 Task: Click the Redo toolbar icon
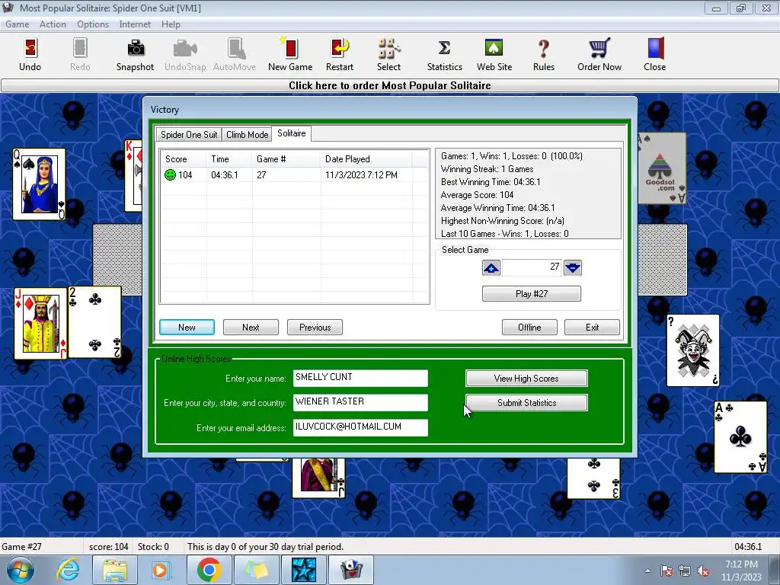(80, 54)
